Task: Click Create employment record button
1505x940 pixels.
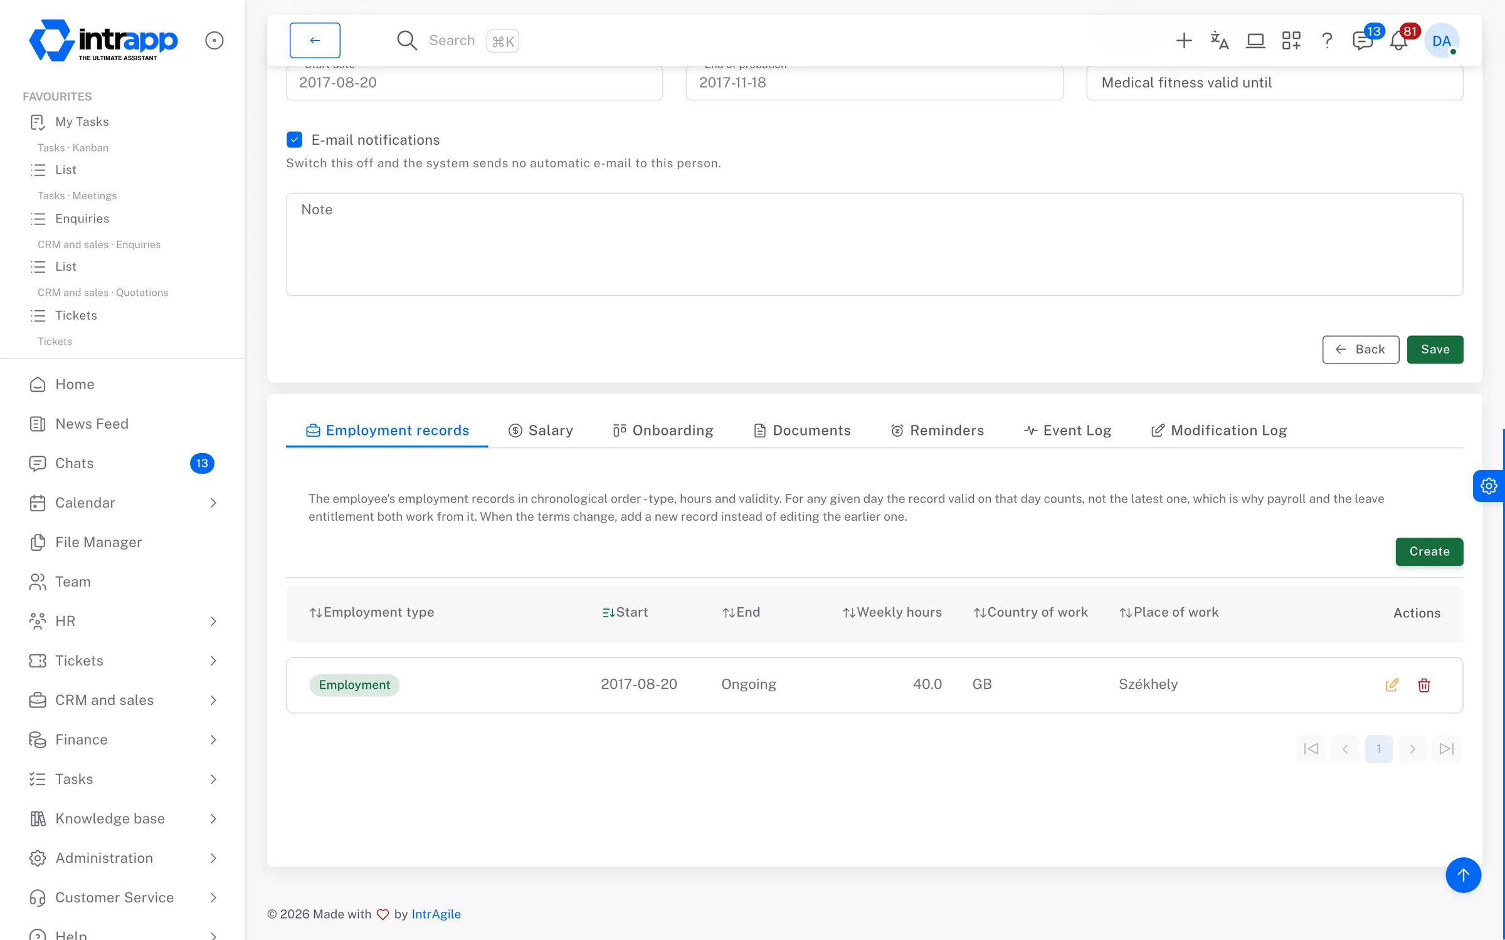Action: (1429, 551)
